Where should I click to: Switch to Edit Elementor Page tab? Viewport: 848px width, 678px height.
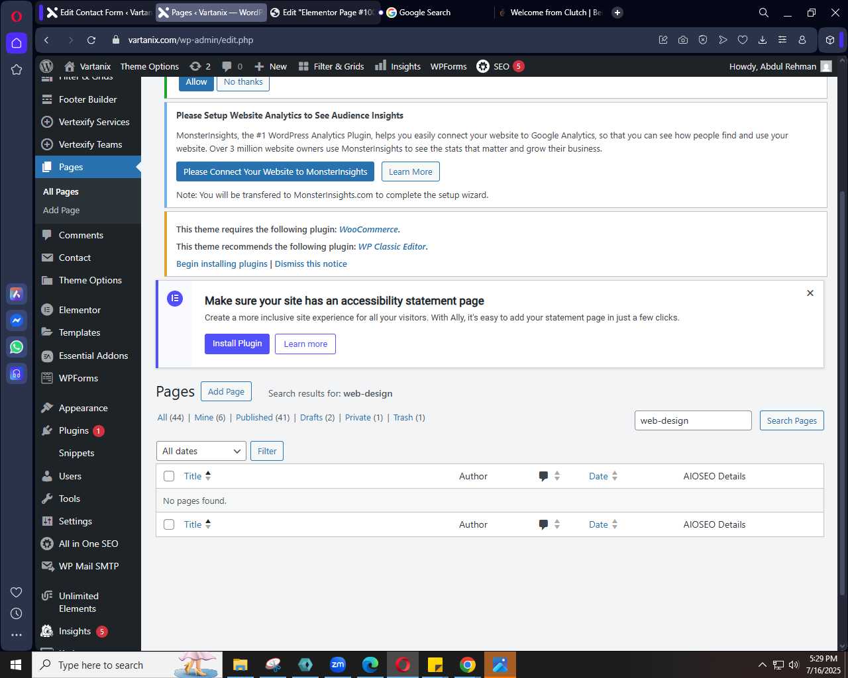pyautogui.click(x=322, y=13)
